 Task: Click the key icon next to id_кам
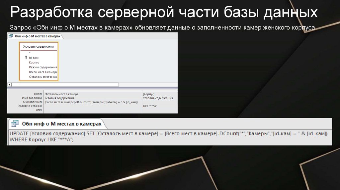(x=26, y=58)
